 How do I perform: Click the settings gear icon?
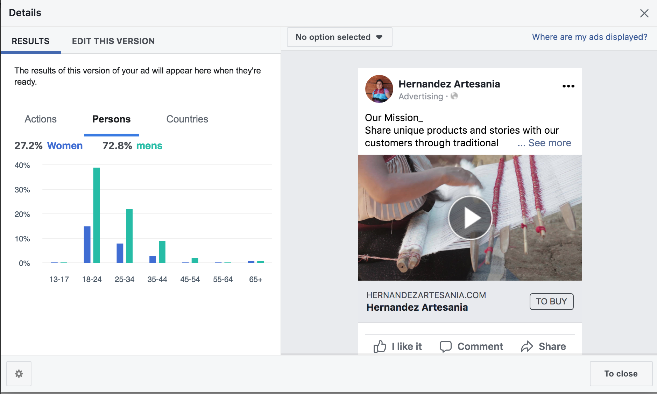click(19, 374)
